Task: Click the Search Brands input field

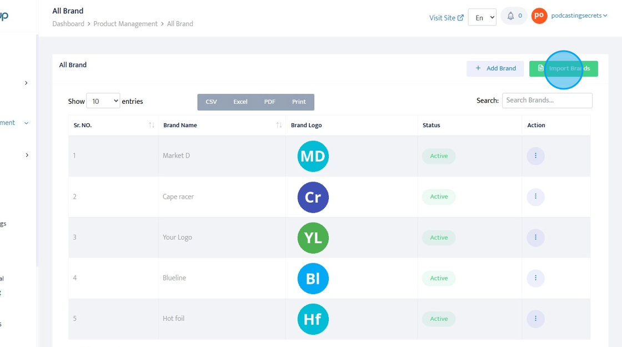Action: tap(547, 100)
